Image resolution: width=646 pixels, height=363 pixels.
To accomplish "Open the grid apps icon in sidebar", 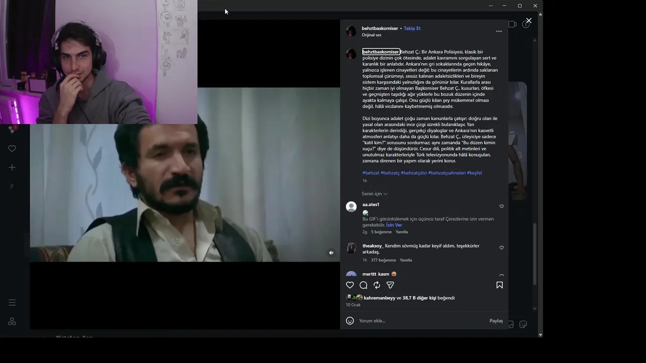I will click(x=12, y=322).
